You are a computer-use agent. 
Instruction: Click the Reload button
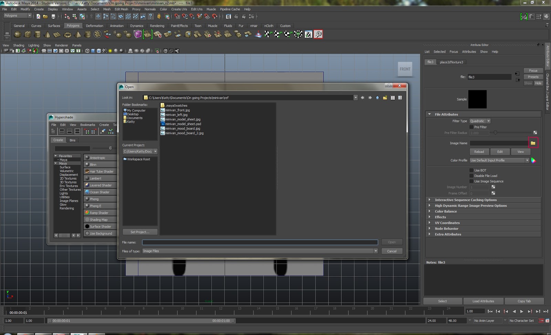pyautogui.click(x=479, y=152)
